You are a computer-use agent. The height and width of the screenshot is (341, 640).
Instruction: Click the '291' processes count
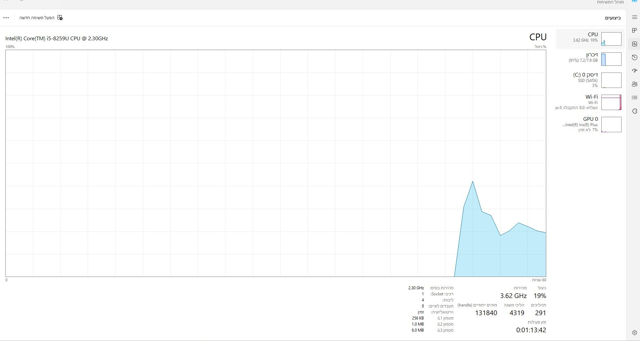click(x=541, y=313)
